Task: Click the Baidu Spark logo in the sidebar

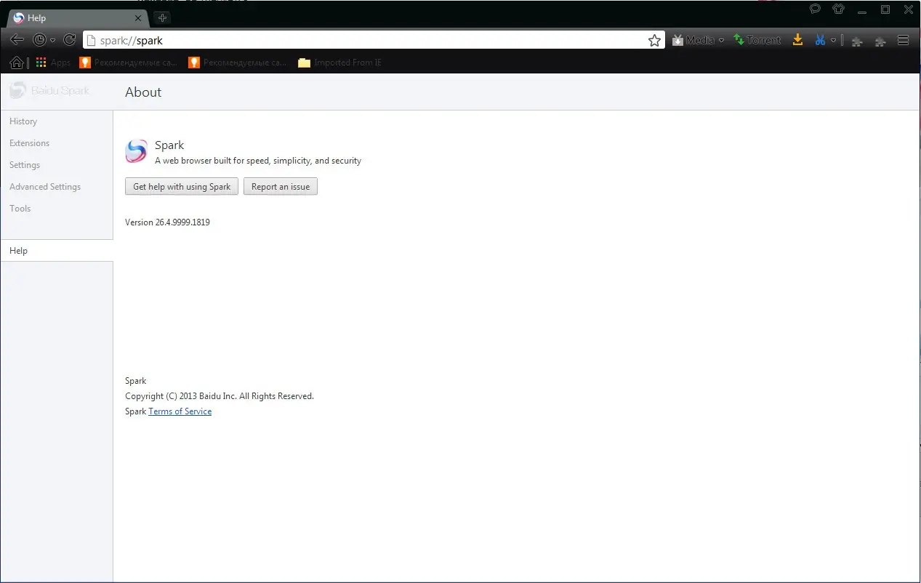Action: pyautogui.click(x=49, y=91)
